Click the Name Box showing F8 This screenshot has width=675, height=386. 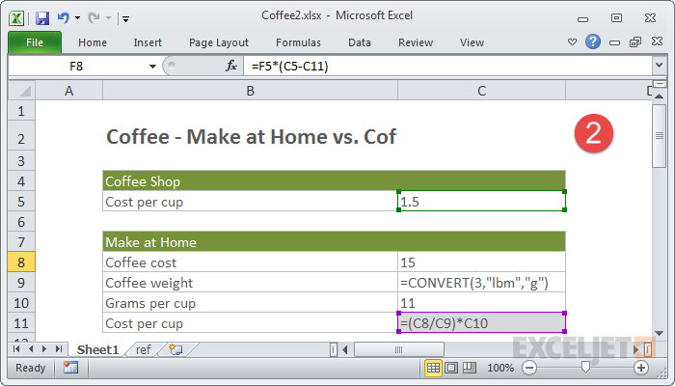click(76, 67)
